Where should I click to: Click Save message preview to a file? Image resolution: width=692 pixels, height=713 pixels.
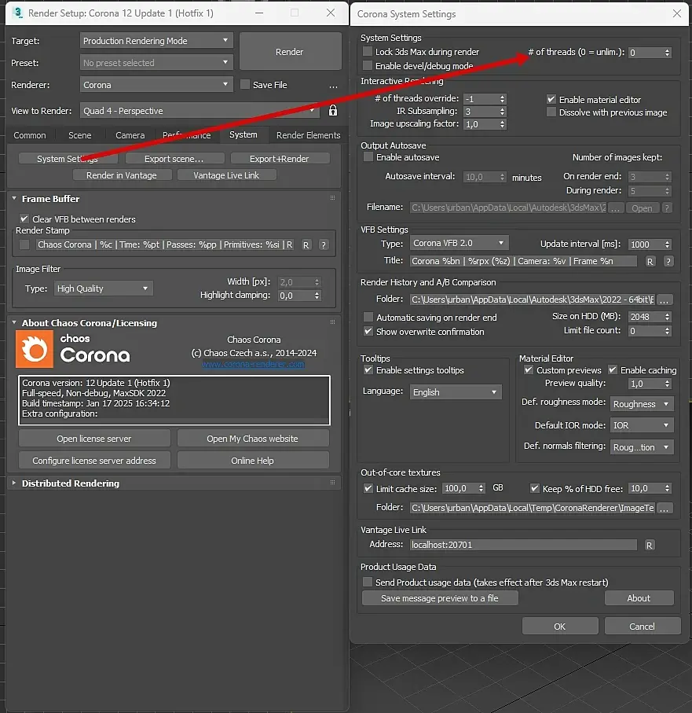(x=440, y=598)
